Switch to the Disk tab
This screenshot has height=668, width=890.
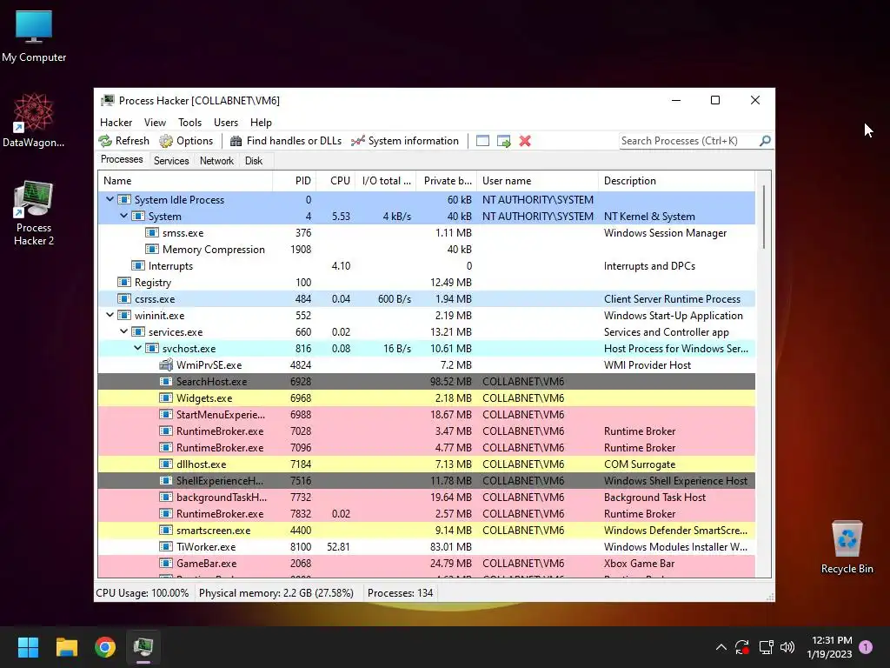[x=254, y=161]
